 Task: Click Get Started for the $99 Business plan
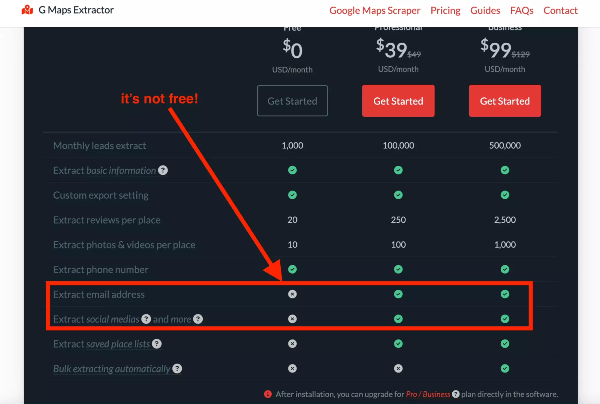(505, 101)
